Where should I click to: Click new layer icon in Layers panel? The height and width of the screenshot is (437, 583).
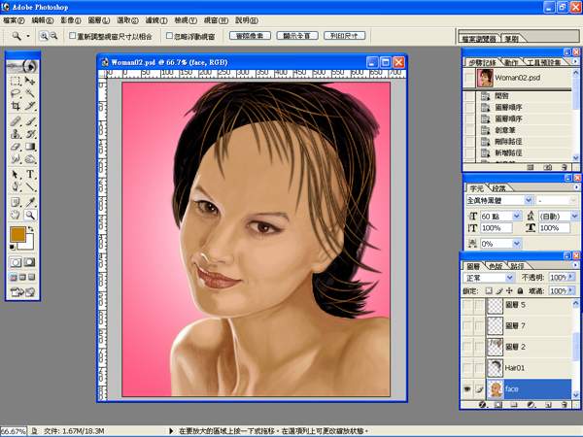tap(548, 405)
